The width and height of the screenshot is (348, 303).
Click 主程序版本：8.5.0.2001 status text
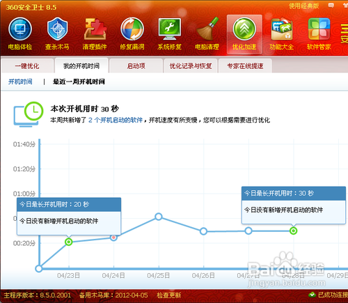[x=38, y=295]
